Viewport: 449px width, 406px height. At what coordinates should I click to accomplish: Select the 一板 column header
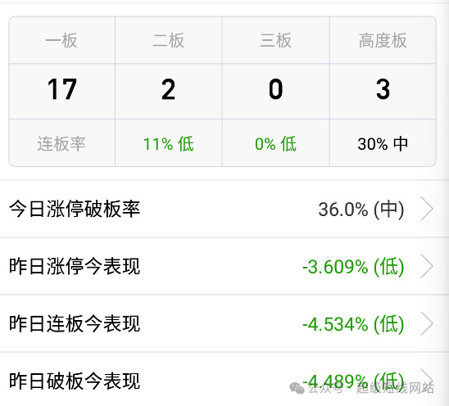(x=61, y=40)
